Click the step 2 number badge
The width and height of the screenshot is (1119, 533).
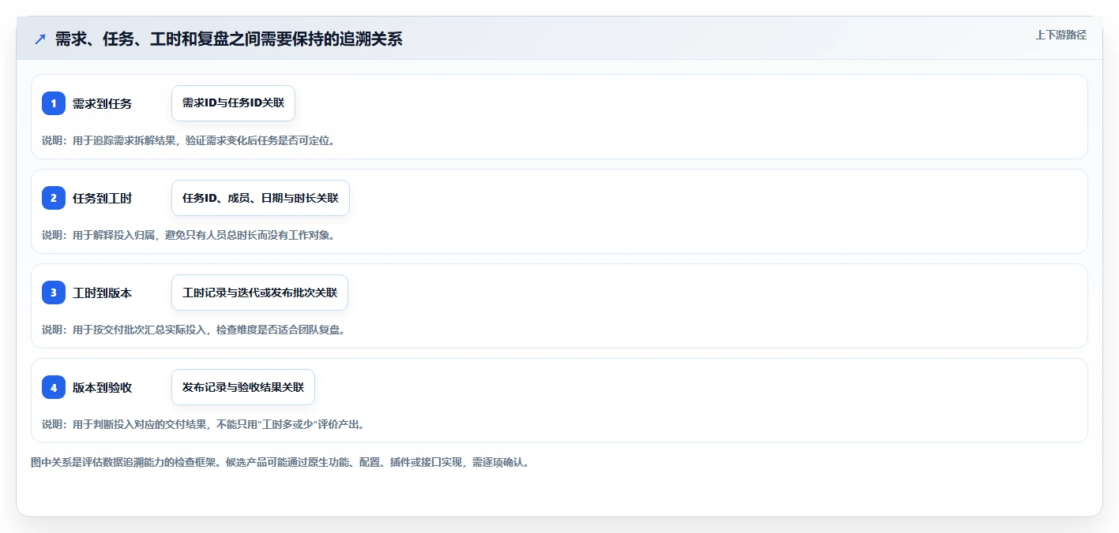[54, 198]
